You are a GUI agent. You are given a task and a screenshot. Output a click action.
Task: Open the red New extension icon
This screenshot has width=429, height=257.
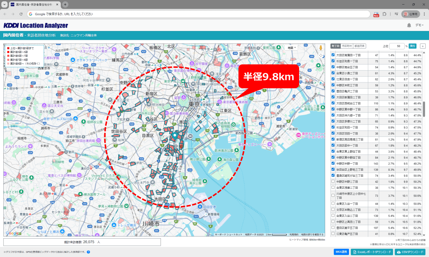(x=376, y=14)
